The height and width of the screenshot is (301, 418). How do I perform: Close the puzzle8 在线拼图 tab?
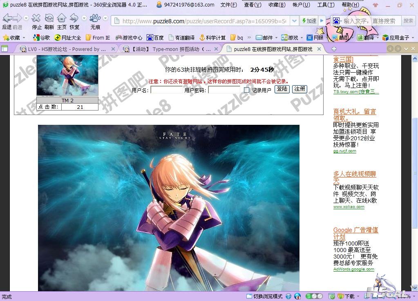pyautogui.click(x=319, y=49)
